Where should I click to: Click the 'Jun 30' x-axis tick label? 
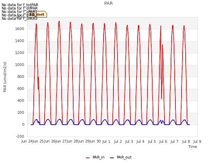click(x=95, y=141)
